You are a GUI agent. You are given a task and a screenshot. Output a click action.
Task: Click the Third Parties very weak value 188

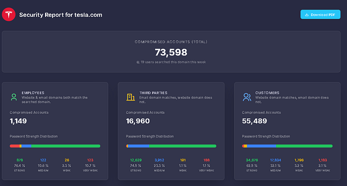click(x=207, y=160)
